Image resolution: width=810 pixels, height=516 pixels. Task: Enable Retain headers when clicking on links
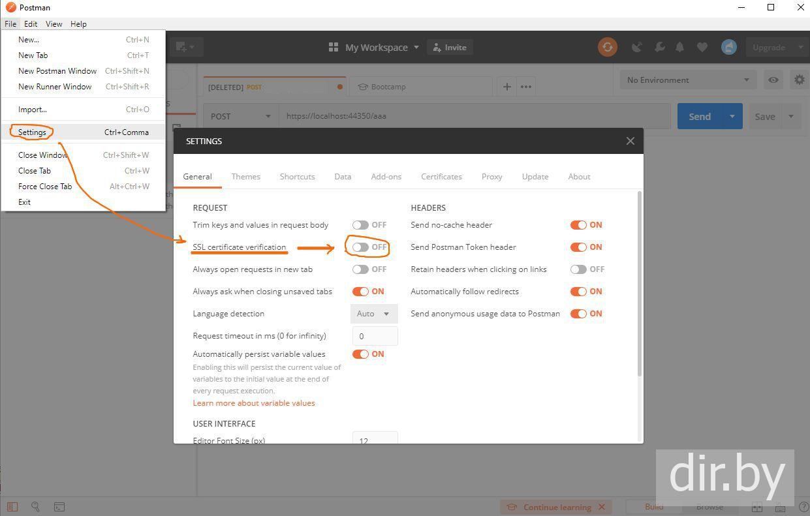(x=578, y=269)
